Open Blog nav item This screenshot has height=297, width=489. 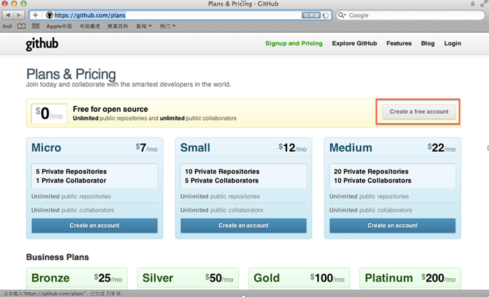[428, 43]
